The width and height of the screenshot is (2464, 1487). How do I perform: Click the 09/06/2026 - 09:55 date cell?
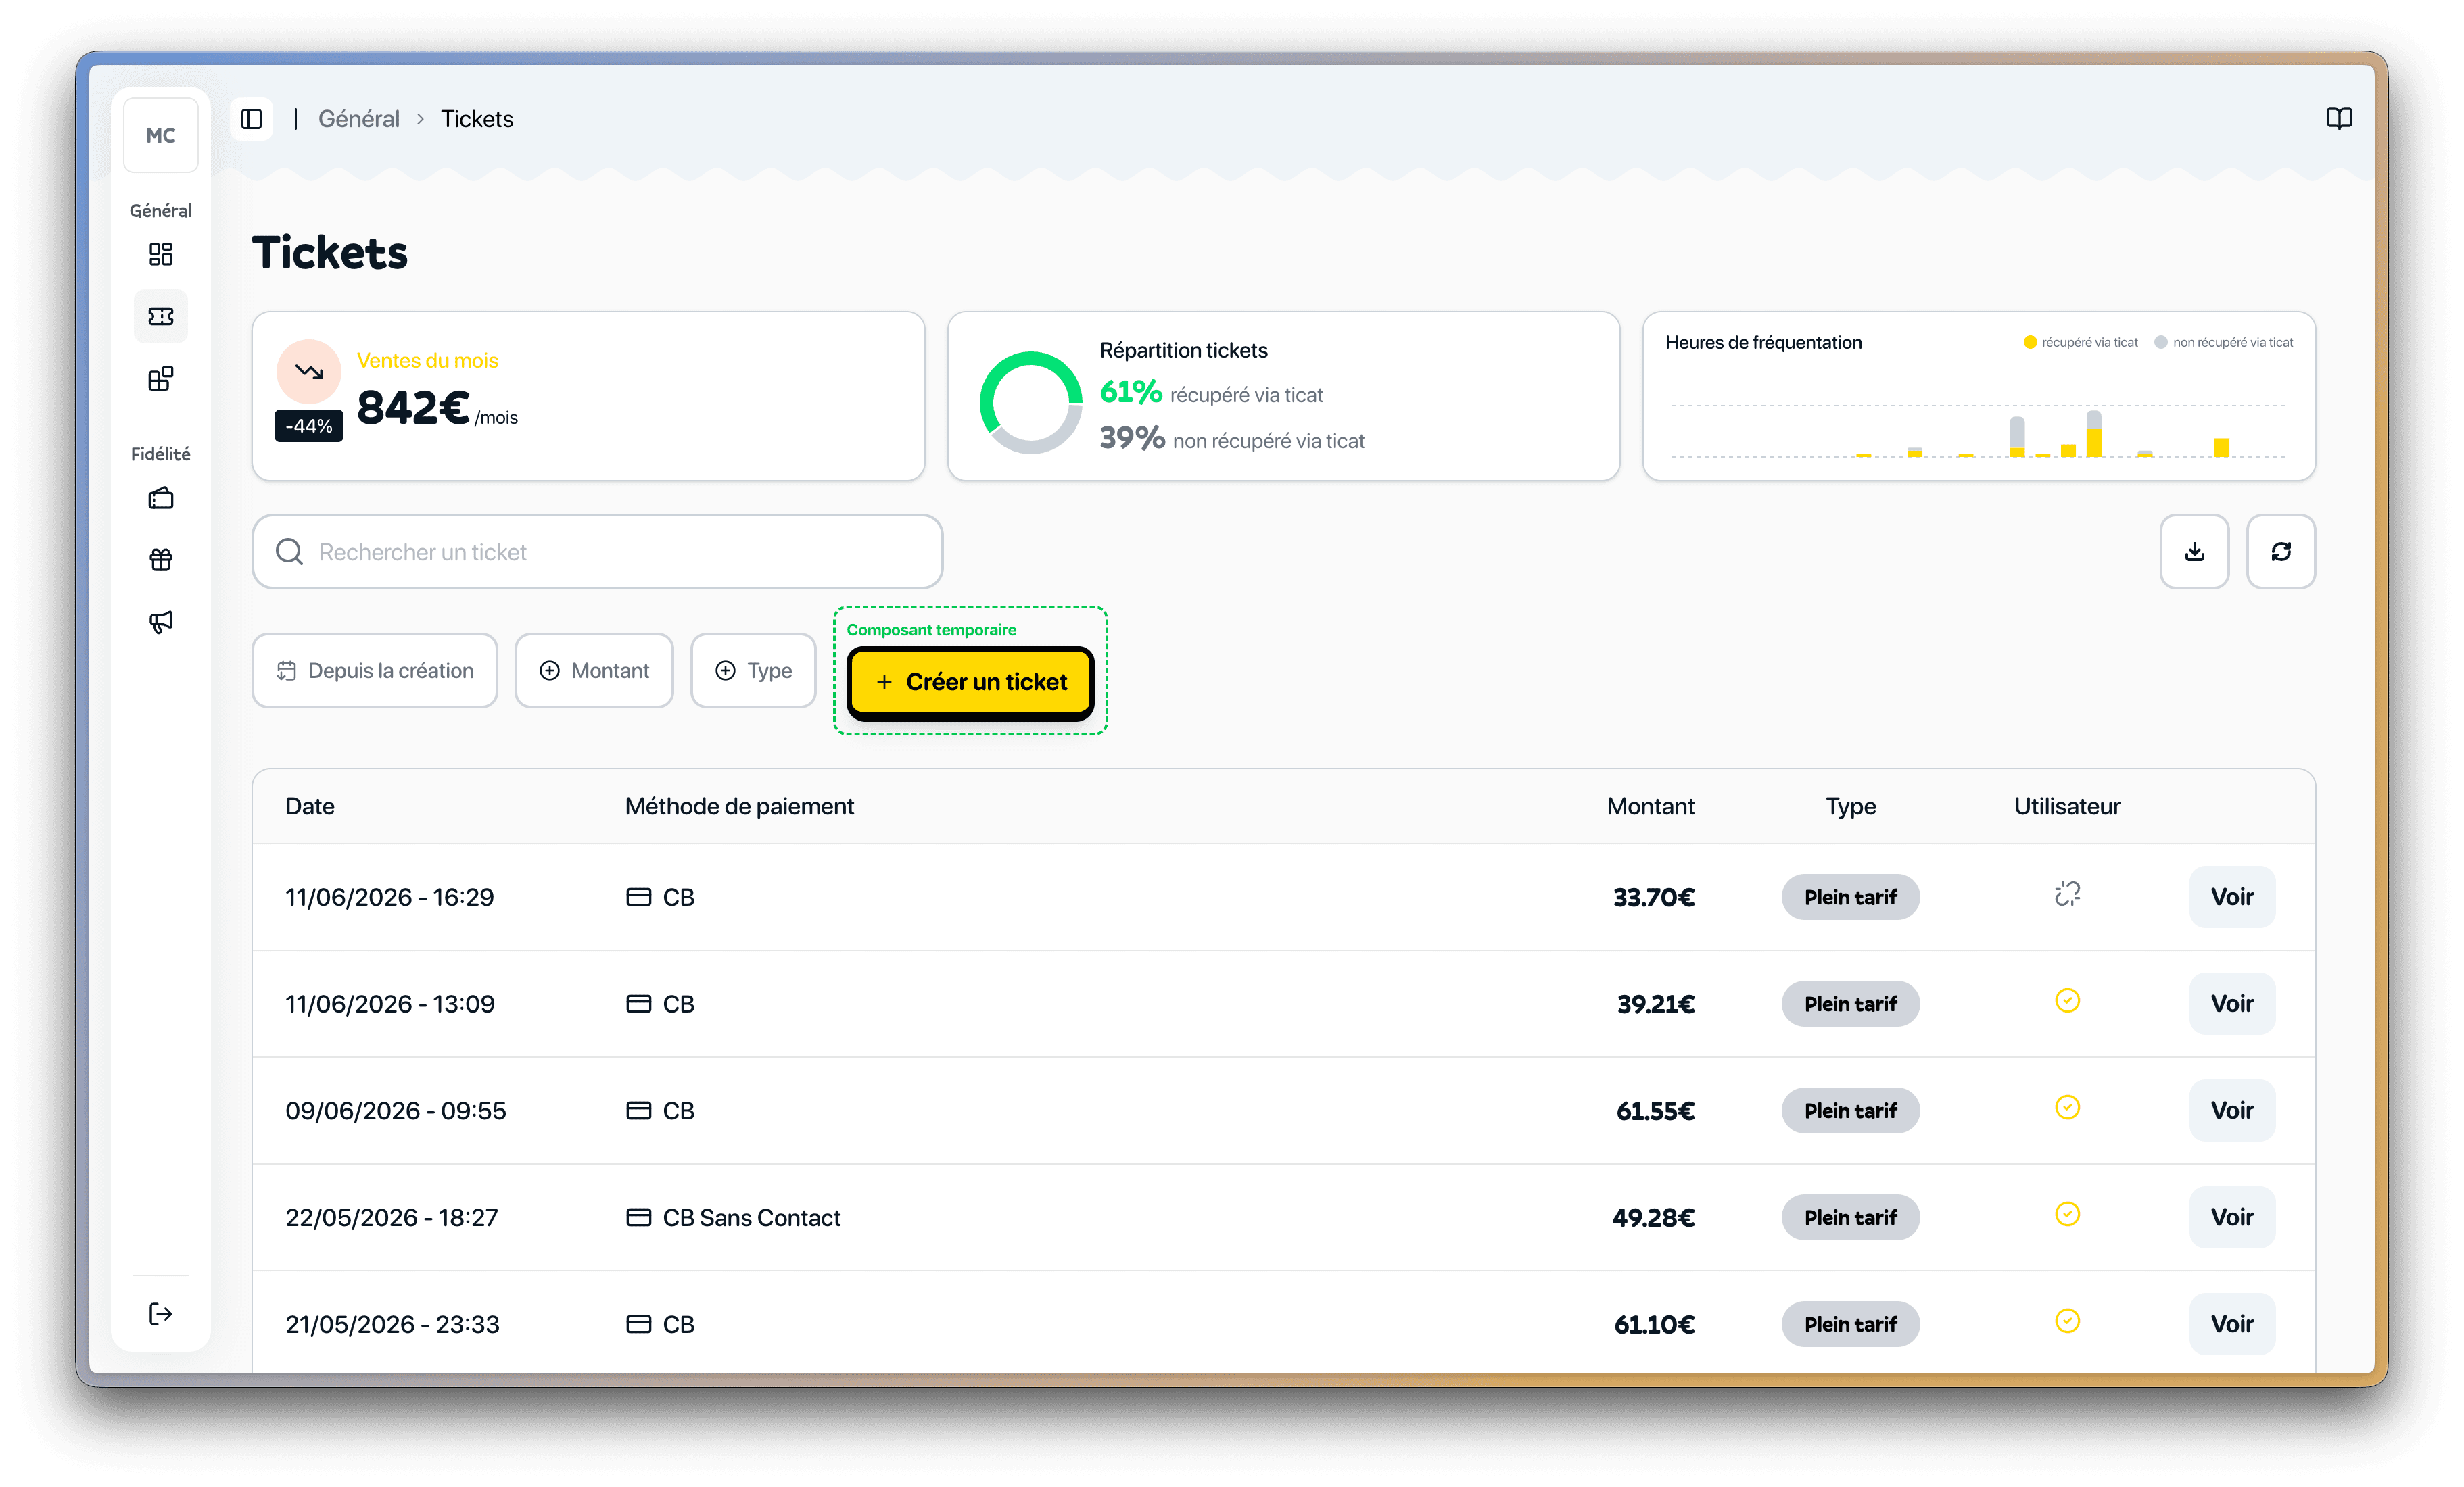coord(396,1111)
